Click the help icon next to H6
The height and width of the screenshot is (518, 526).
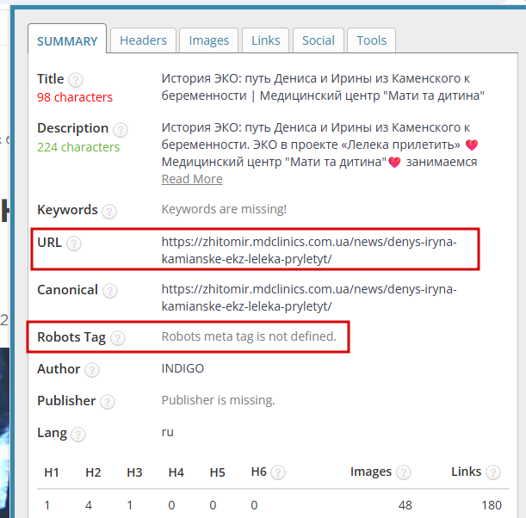(x=278, y=472)
